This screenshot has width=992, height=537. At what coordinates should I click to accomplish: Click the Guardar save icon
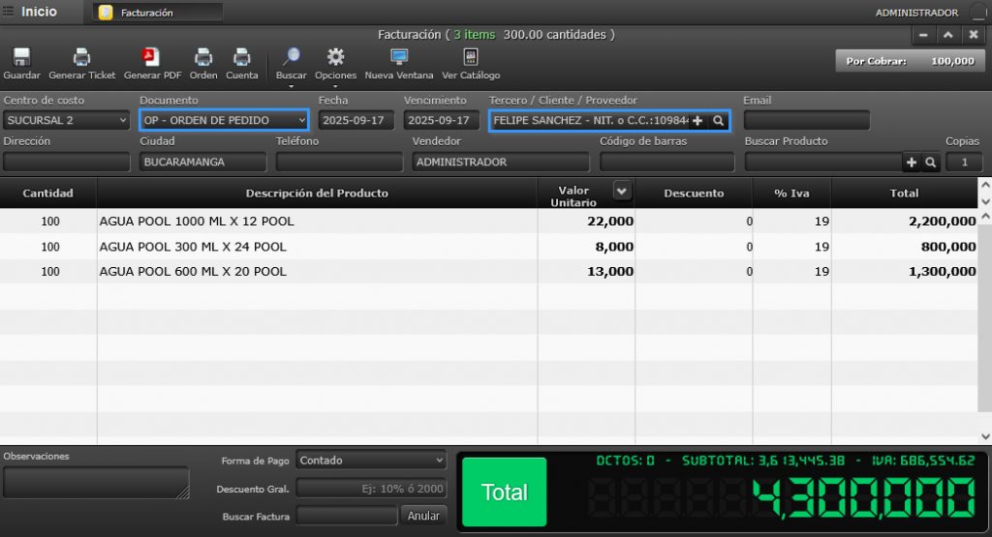[x=21, y=58]
